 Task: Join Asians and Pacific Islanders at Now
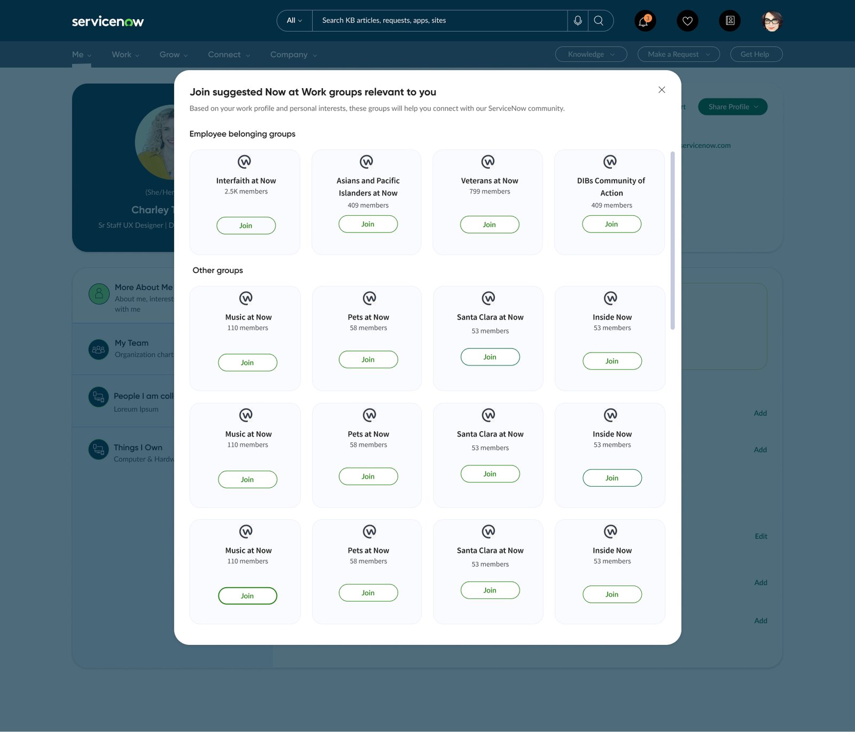click(368, 224)
